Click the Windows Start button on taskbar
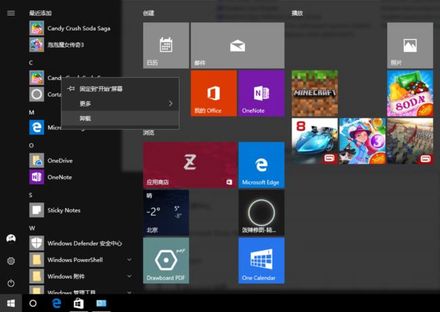This screenshot has width=440, height=312. pos(11,303)
